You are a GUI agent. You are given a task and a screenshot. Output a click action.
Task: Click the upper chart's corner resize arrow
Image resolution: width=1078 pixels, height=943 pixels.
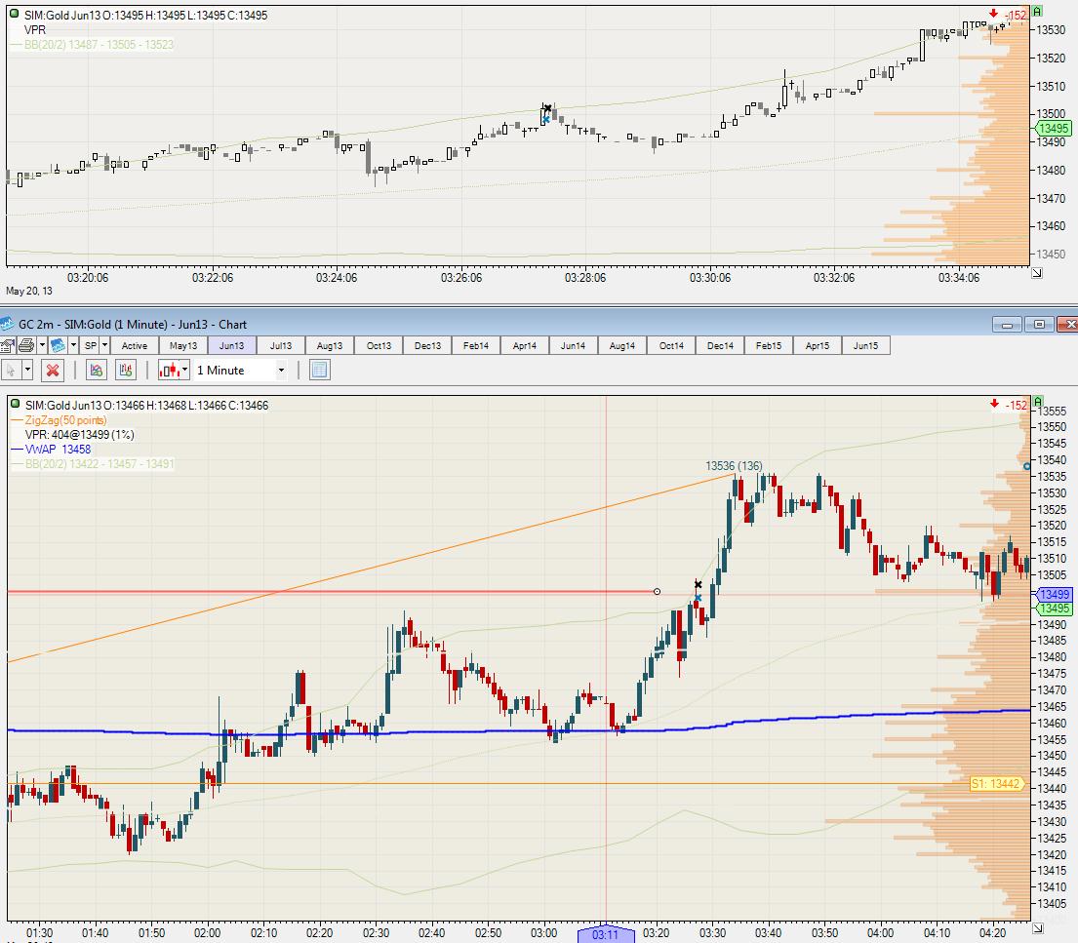pos(1037,274)
